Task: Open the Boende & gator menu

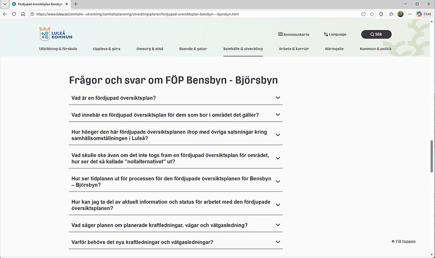Action: click(x=193, y=49)
